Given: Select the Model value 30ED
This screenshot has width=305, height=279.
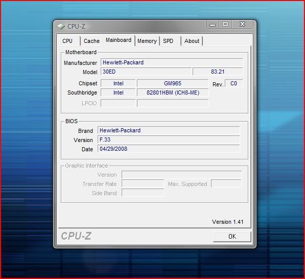Looking at the screenshot, I should coord(146,72).
